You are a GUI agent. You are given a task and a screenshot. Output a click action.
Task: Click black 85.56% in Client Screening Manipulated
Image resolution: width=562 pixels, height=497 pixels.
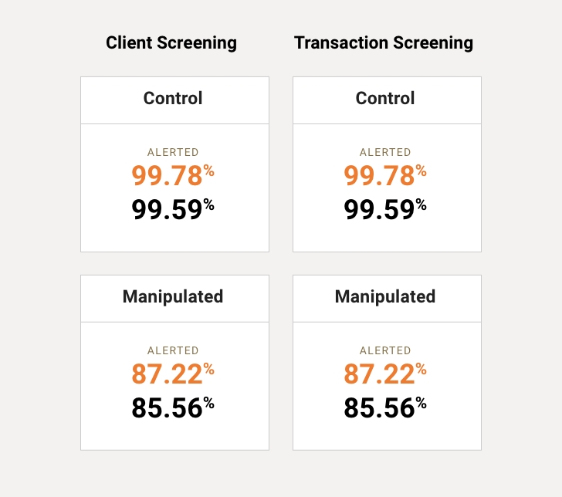pos(173,407)
